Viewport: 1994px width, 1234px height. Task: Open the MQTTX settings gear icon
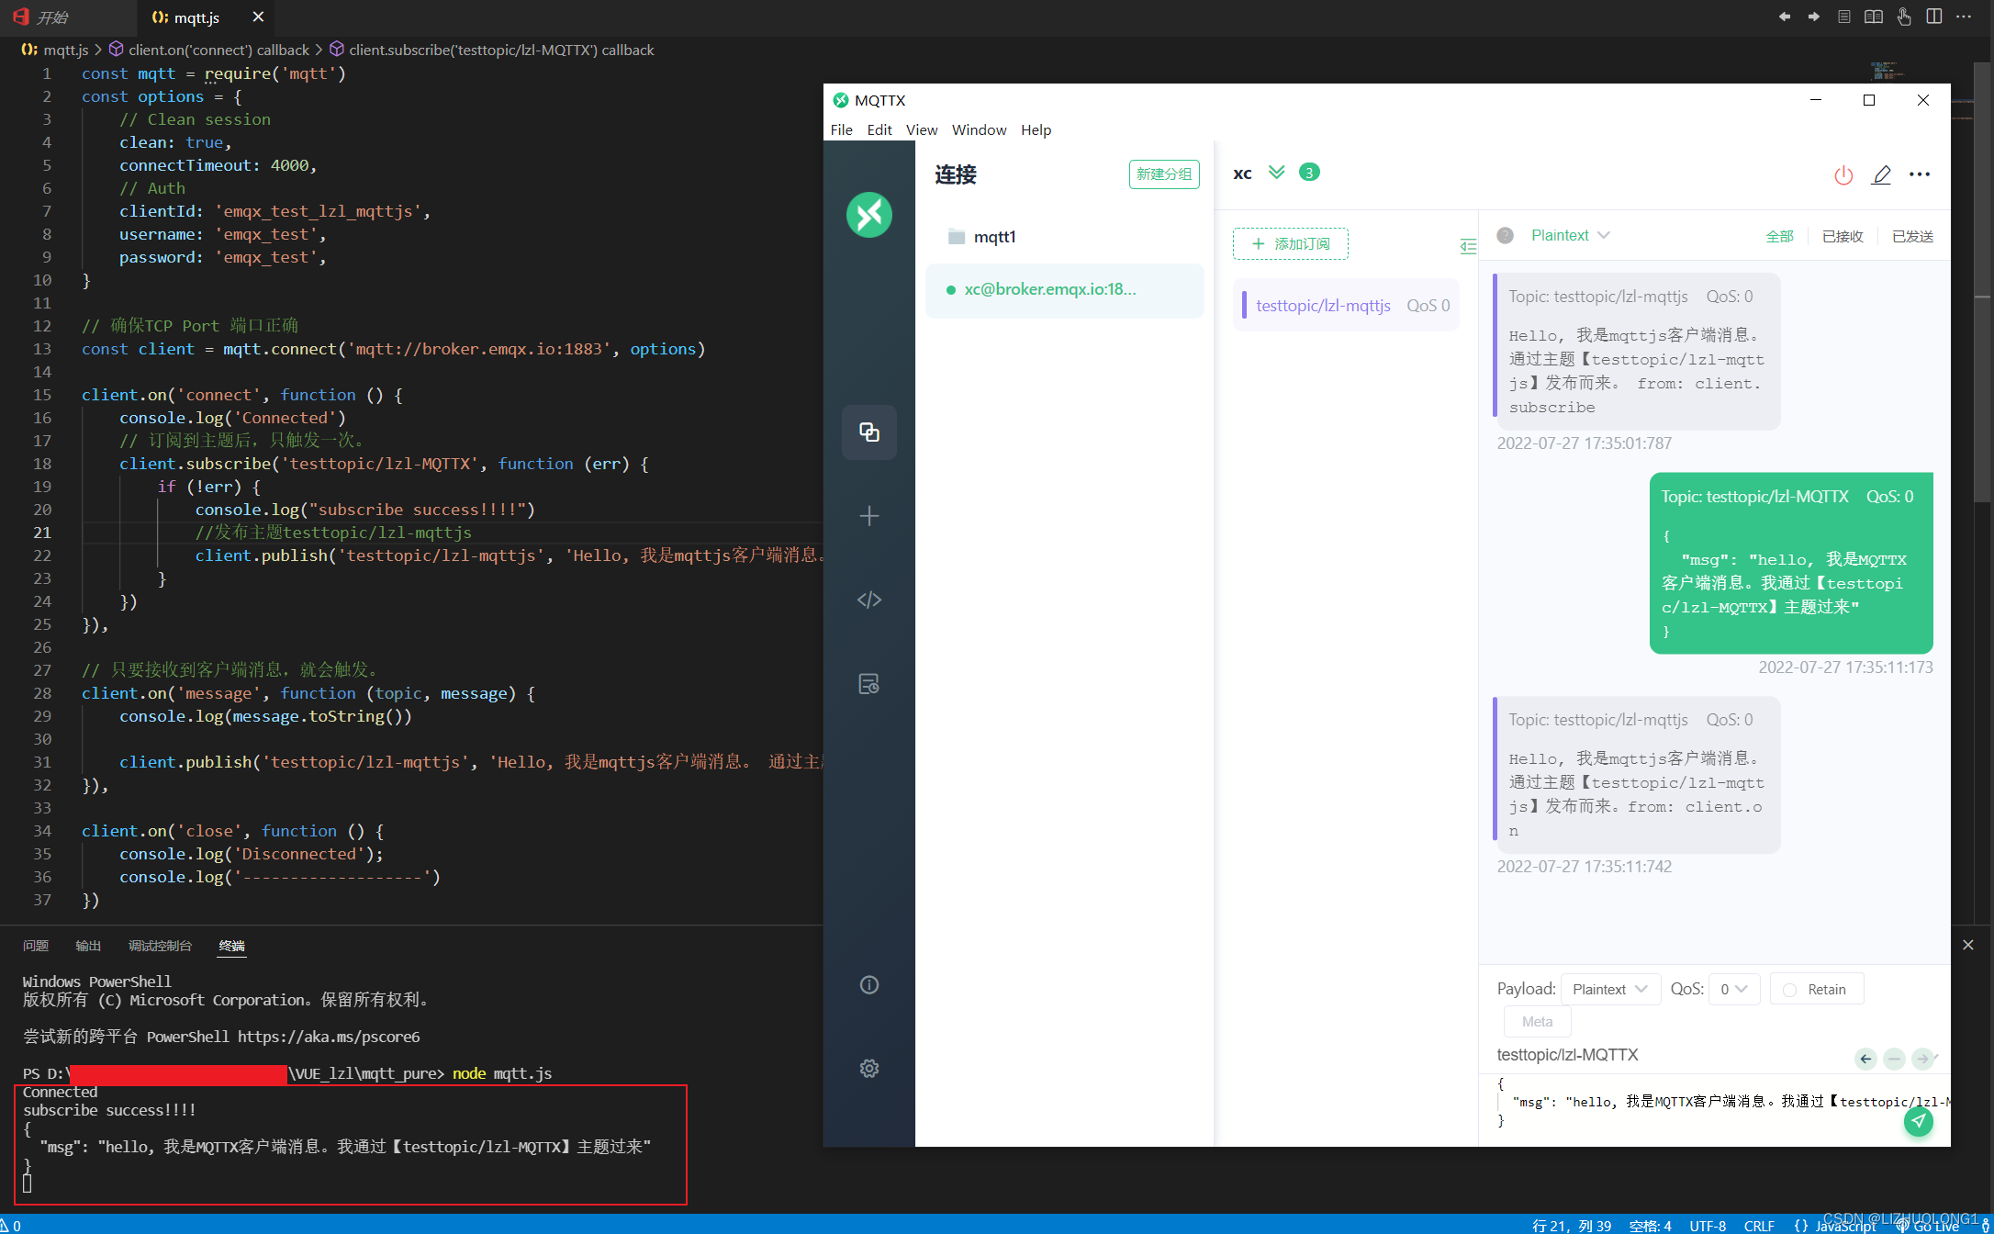click(868, 1068)
